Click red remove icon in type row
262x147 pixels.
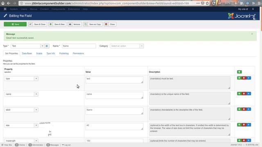pos(244,78)
